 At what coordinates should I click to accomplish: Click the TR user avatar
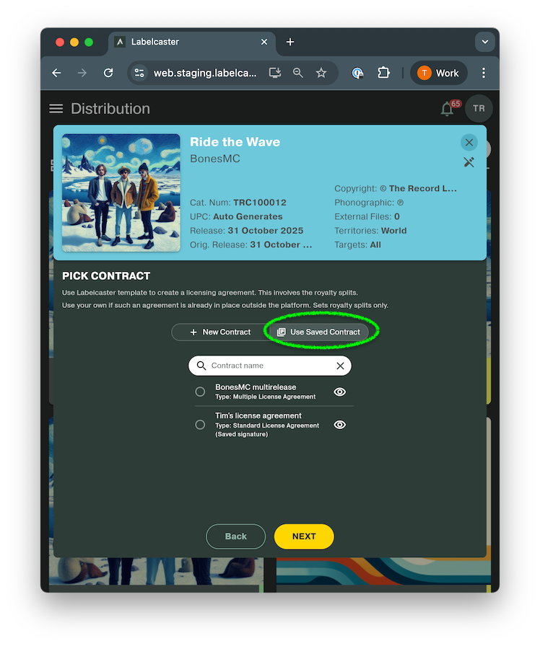[x=479, y=109]
